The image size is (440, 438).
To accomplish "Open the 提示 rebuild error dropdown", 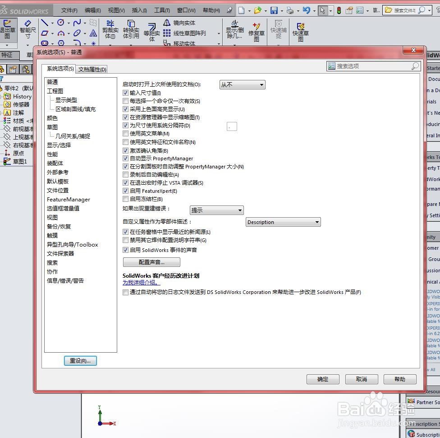I will pos(217,210).
